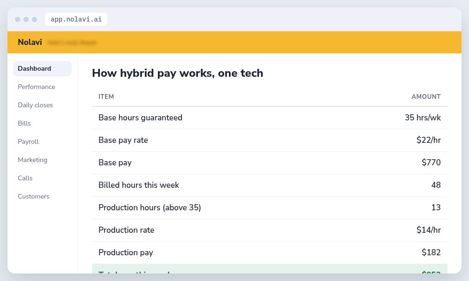Go to Customers page

click(x=33, y=196)
